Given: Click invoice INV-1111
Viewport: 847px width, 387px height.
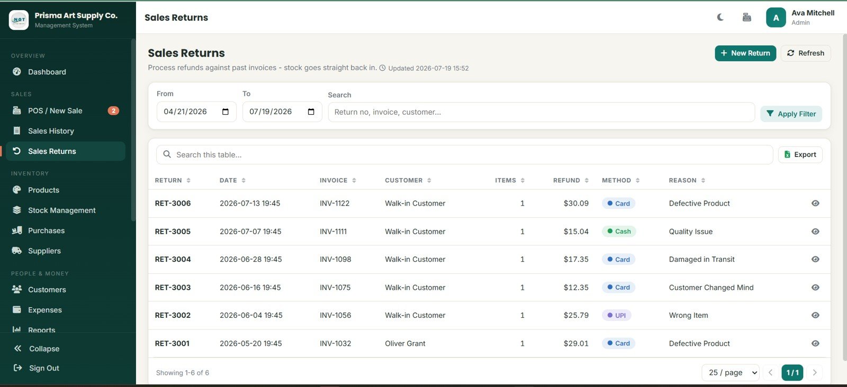Looking at the screenshot, I should 333,232.
